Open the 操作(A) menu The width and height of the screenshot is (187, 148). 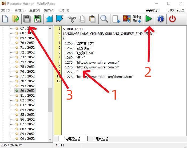coord(49,10)
